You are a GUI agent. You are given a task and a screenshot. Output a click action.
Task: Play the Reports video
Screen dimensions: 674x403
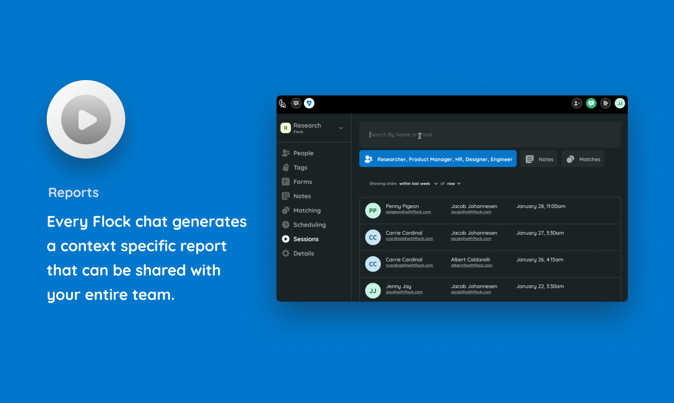pyautogui.click(x=86, y=119)
